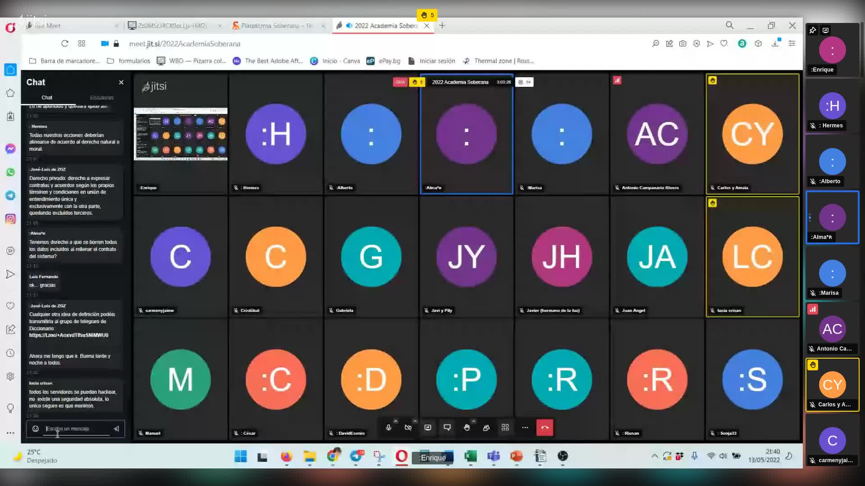The image size is (865, 486).
Task: Open Firefox from the taskbar
Action: point(286,457)
